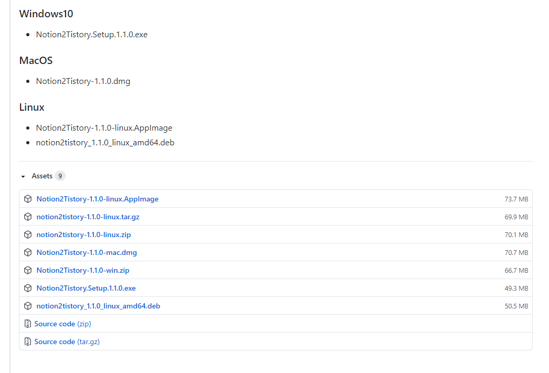Click the assets count badge 9
The width and height of the screenshot is (549, 373).
(60, 176)
